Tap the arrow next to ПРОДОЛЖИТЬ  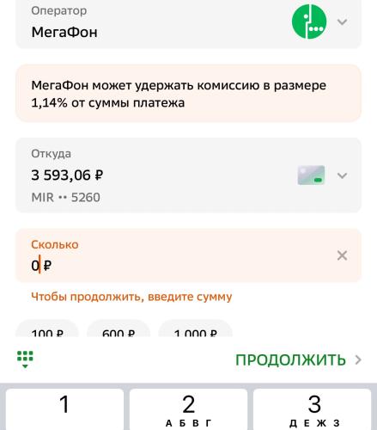358,360
